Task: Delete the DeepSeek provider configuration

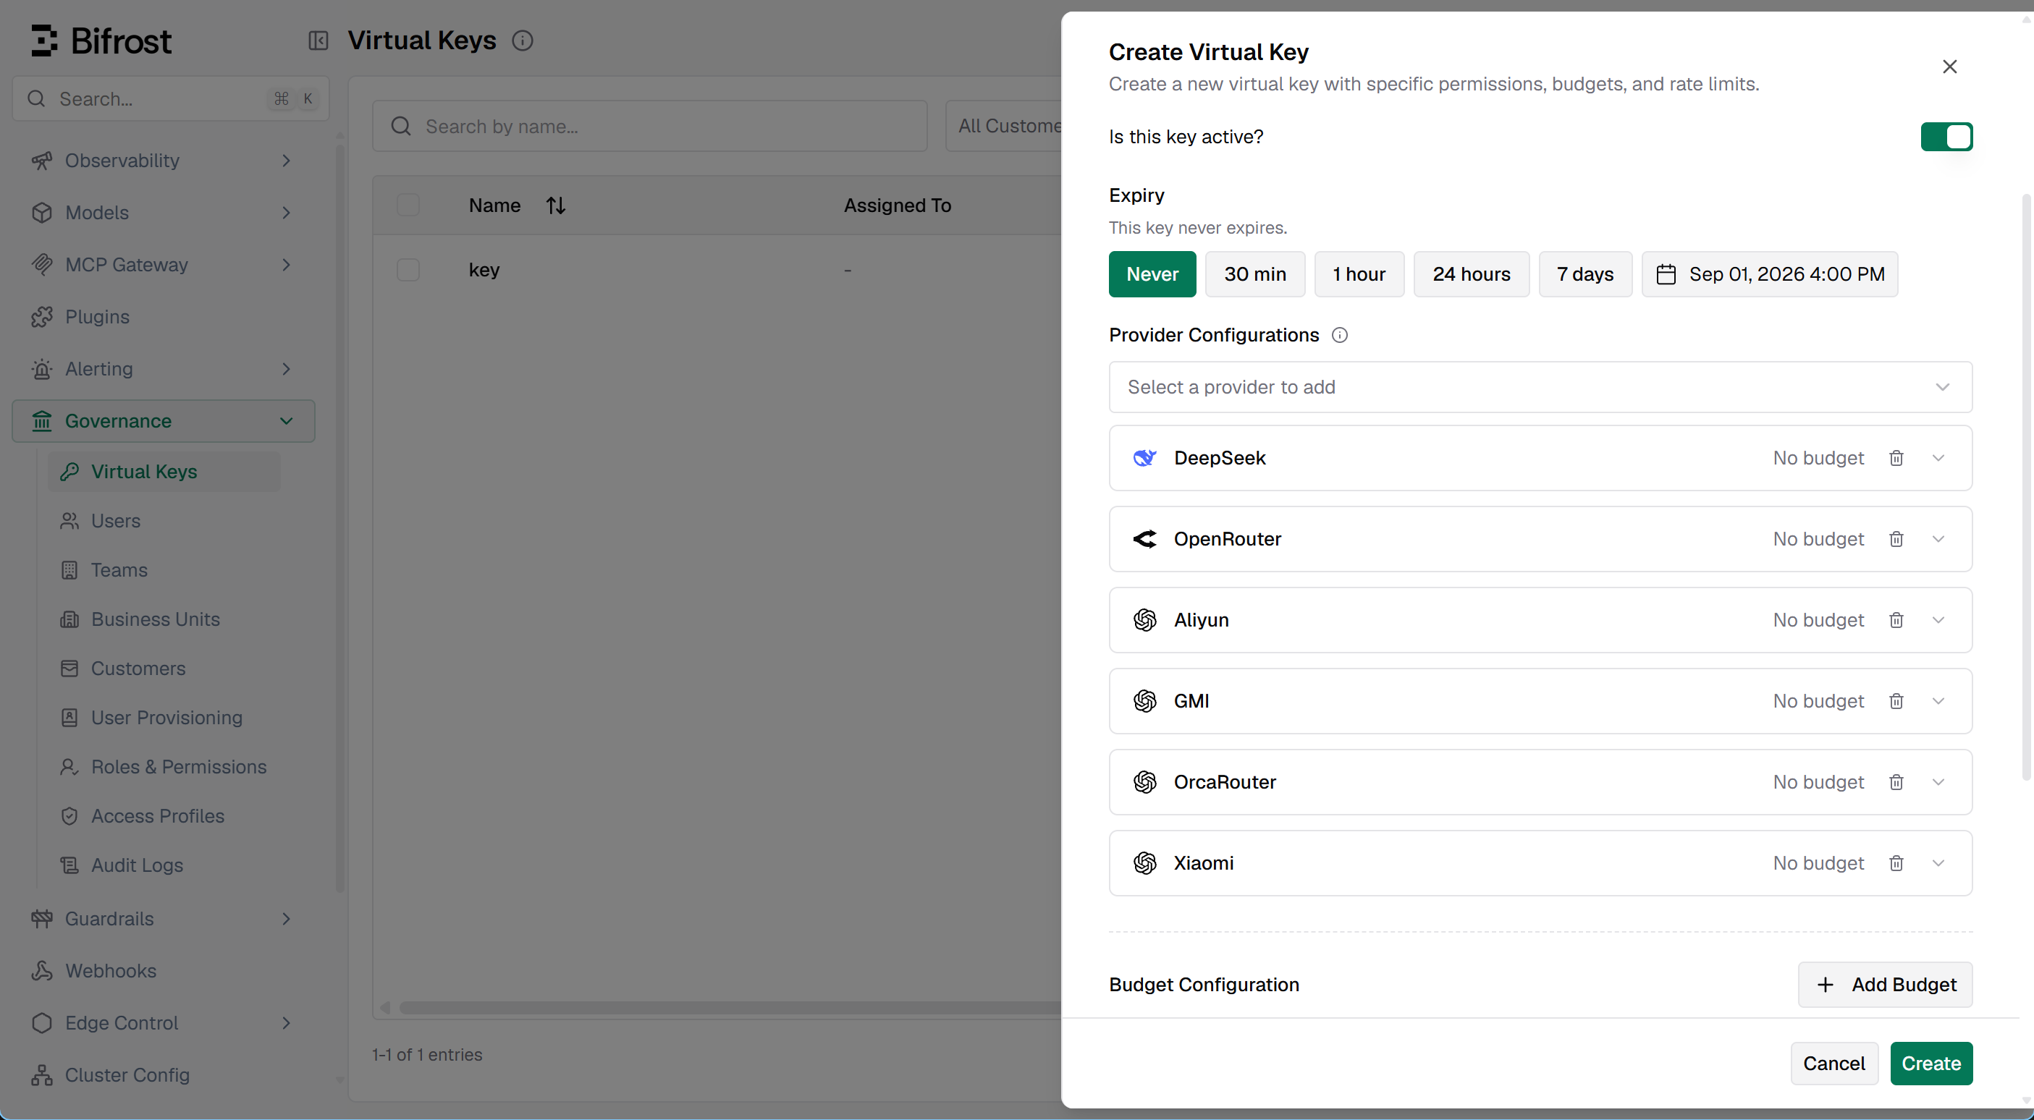Action: click(1896, 459)
